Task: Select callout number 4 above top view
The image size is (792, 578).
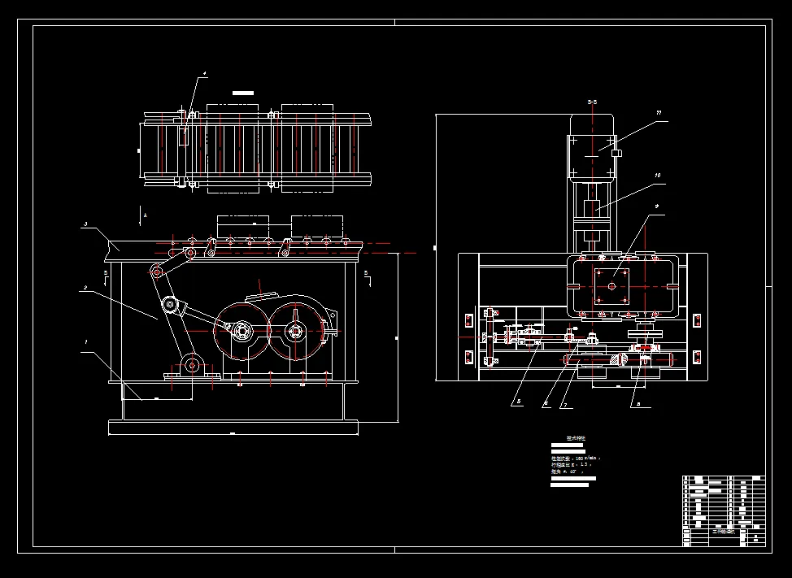Action: pyautogui.click(x=205, y=73)
